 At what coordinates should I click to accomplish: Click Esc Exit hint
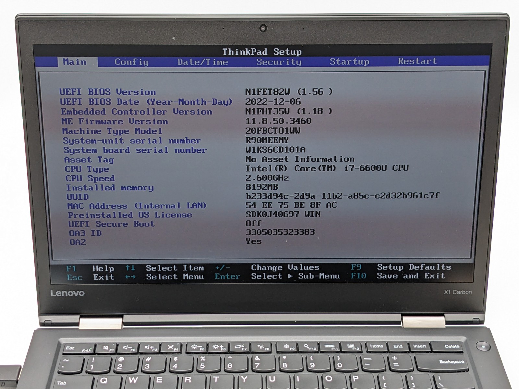(x=91, y=277)
